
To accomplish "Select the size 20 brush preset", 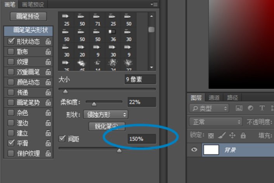I will click(x=82, y=51).
